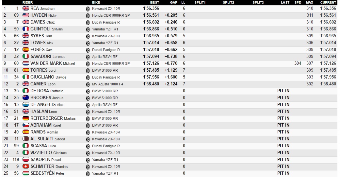Click the Australian flag next to Brookes
The image size is (340, 177).
25,97
